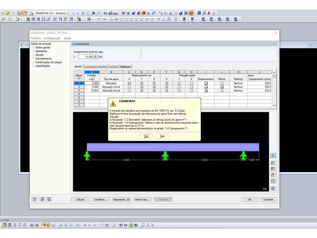Click the first PDF export icon top toolbar
The image size is (317, 238).
click(209, 13)
